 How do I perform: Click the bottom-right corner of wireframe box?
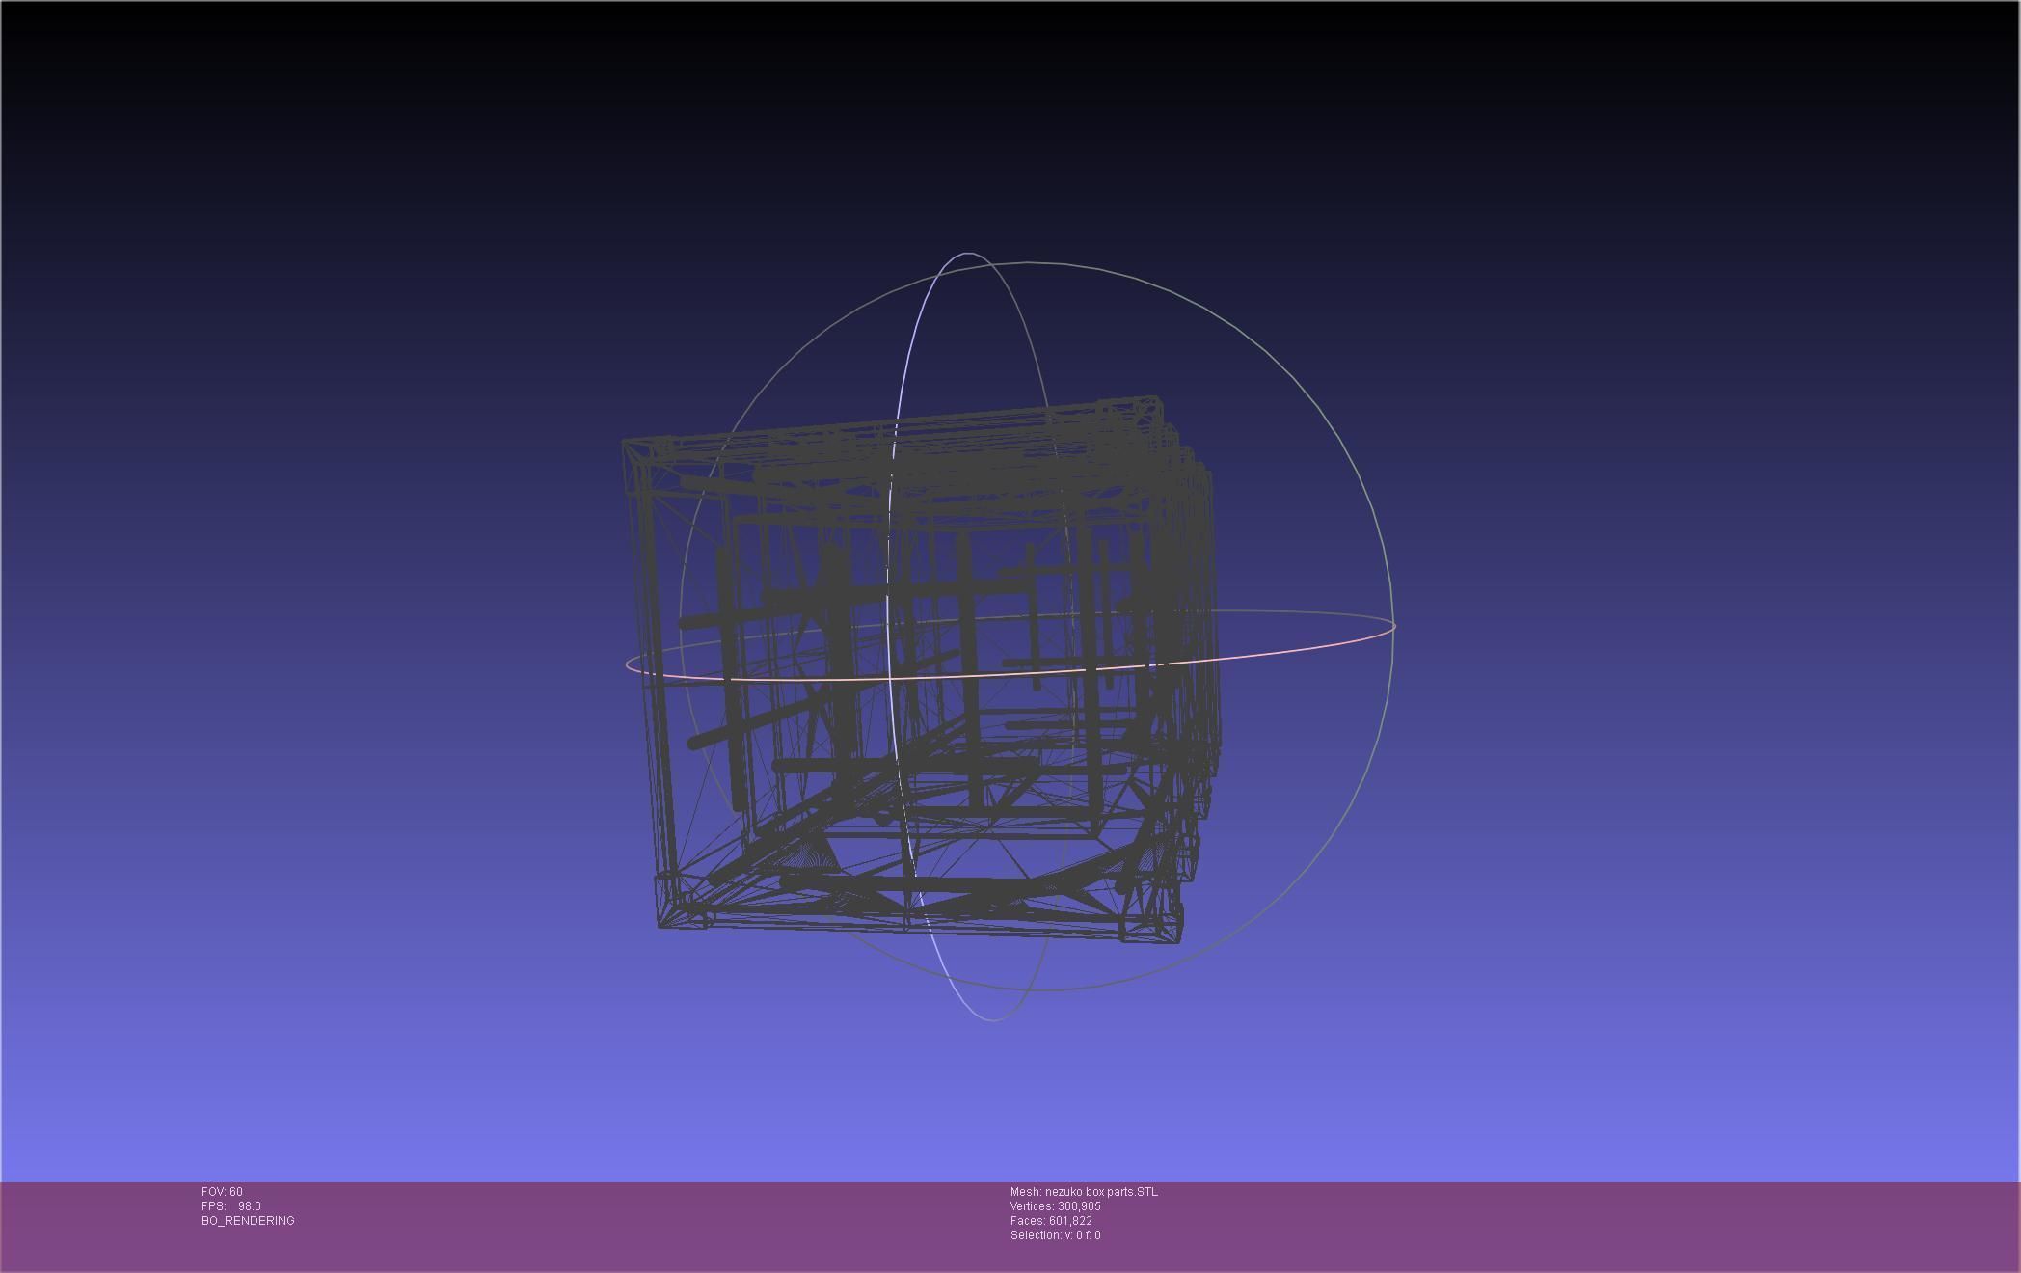[1179, 940]
